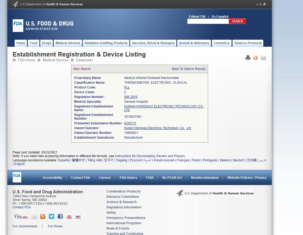Click the Databases breadcrumb
Screen dimensions: 303x235
click(84, 60)
